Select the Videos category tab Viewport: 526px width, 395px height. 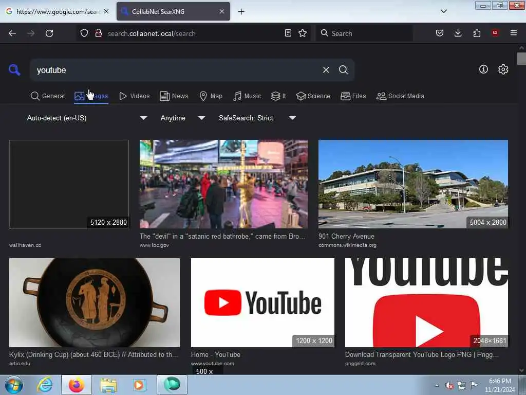coord(135,96)
